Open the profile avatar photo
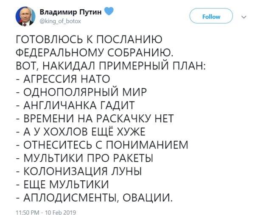 click(25, 17)
